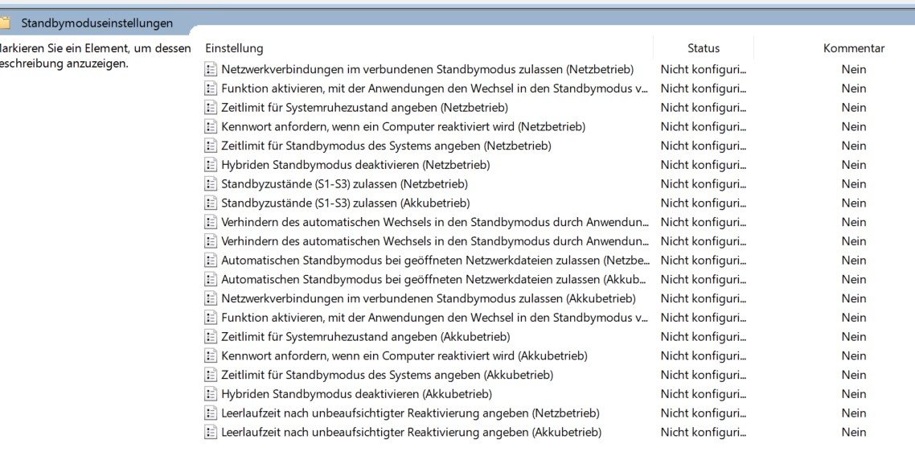
Task: Click icon for Automatischen Standbymodus bei Netzwerkdateien (Akkub...)
Action: click(210, 280)
